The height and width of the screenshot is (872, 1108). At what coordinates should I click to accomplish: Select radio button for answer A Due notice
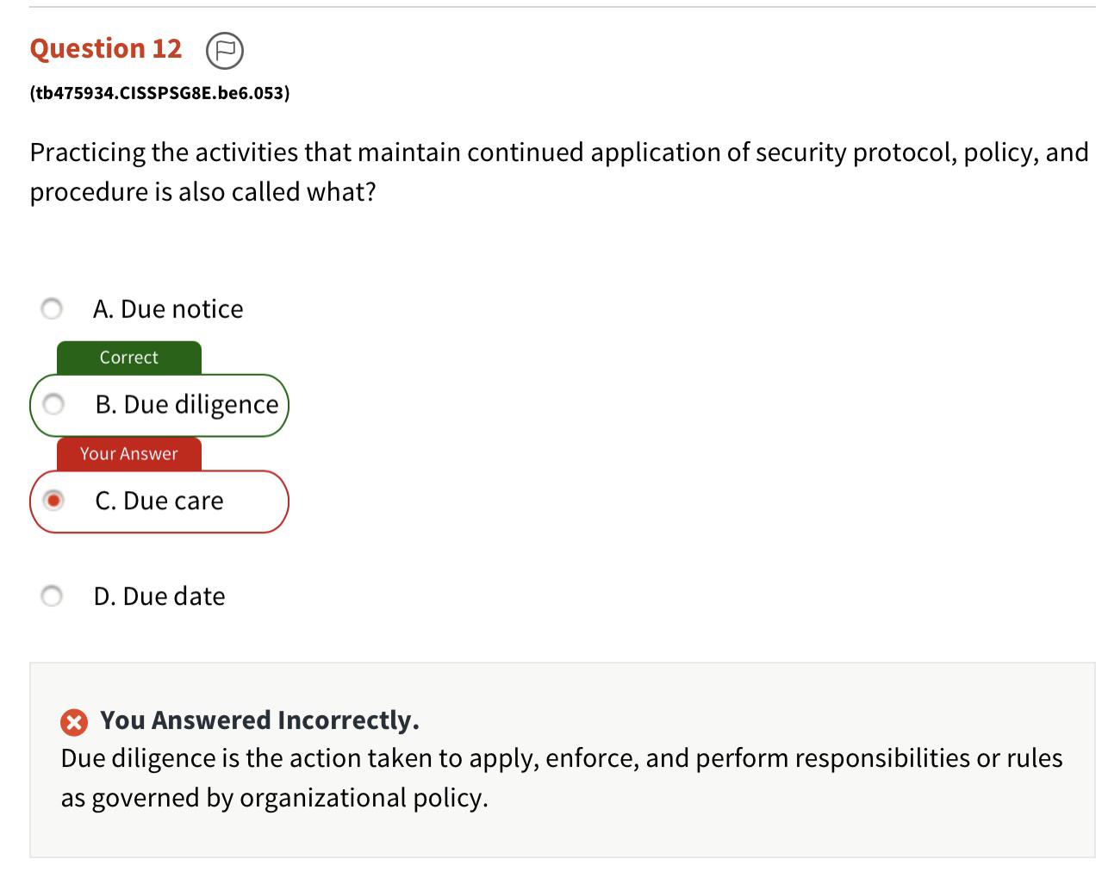pyautogui.click(x=52, y=308)
